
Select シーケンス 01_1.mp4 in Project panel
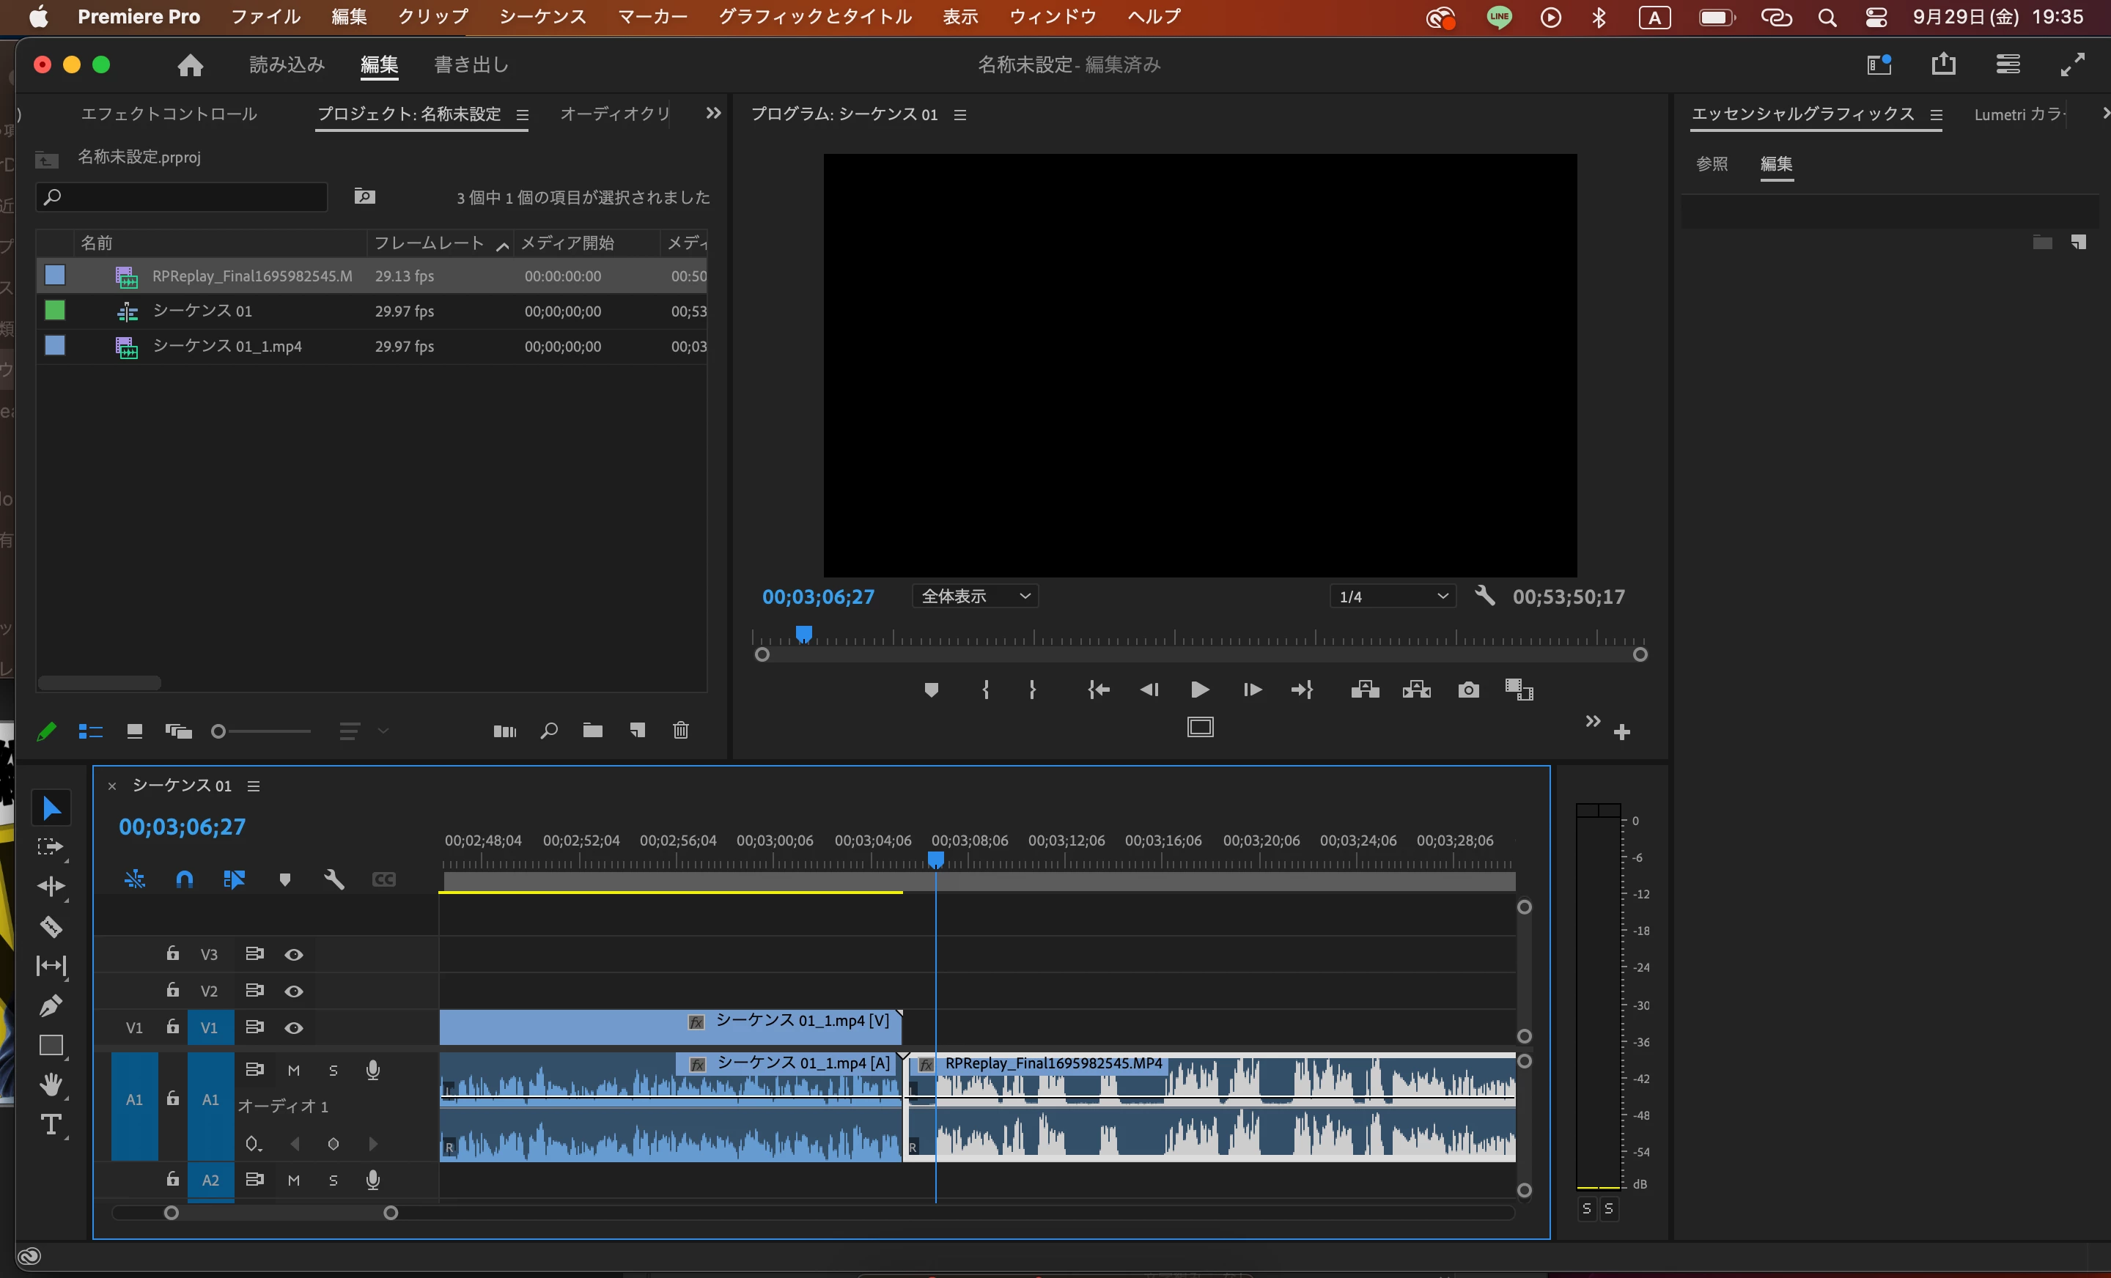click(227, 346)
